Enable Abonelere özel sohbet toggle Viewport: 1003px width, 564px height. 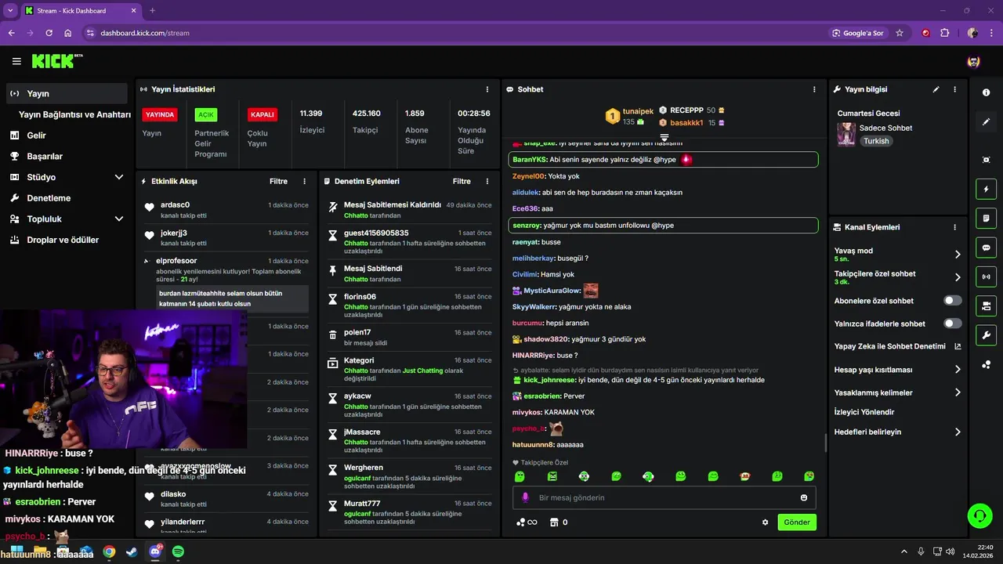[x=953, y=301]
